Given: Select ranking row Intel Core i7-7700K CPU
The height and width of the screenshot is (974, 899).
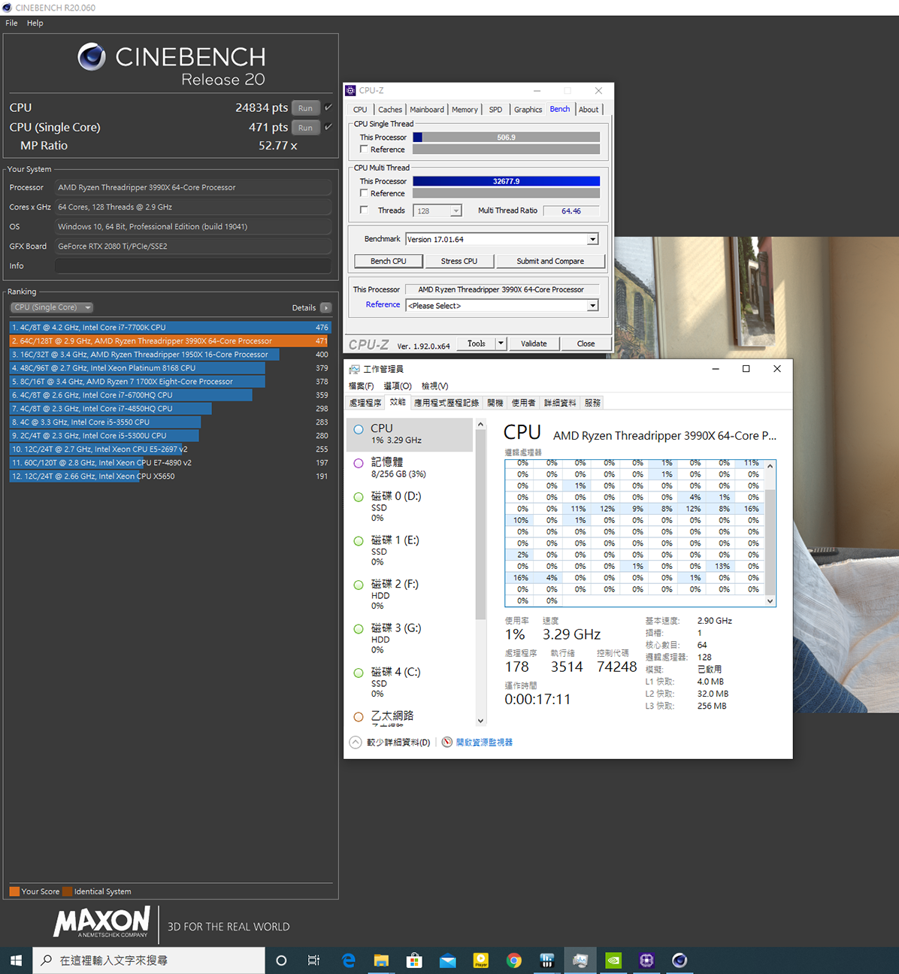Looking at the screenshot, I should click(x=171, y=328).
